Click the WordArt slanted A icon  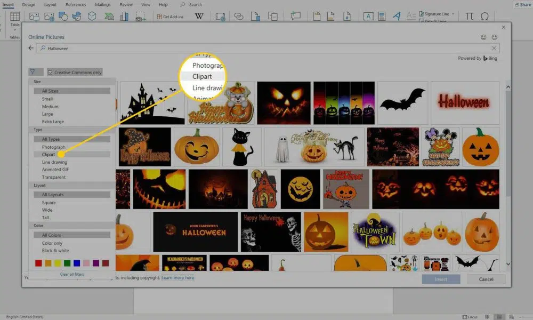tap(397, 16)
